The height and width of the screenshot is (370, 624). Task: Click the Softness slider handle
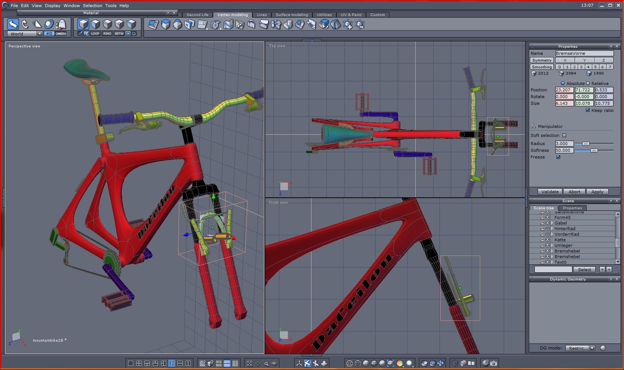pyautogui.click(x=594, y=150)
